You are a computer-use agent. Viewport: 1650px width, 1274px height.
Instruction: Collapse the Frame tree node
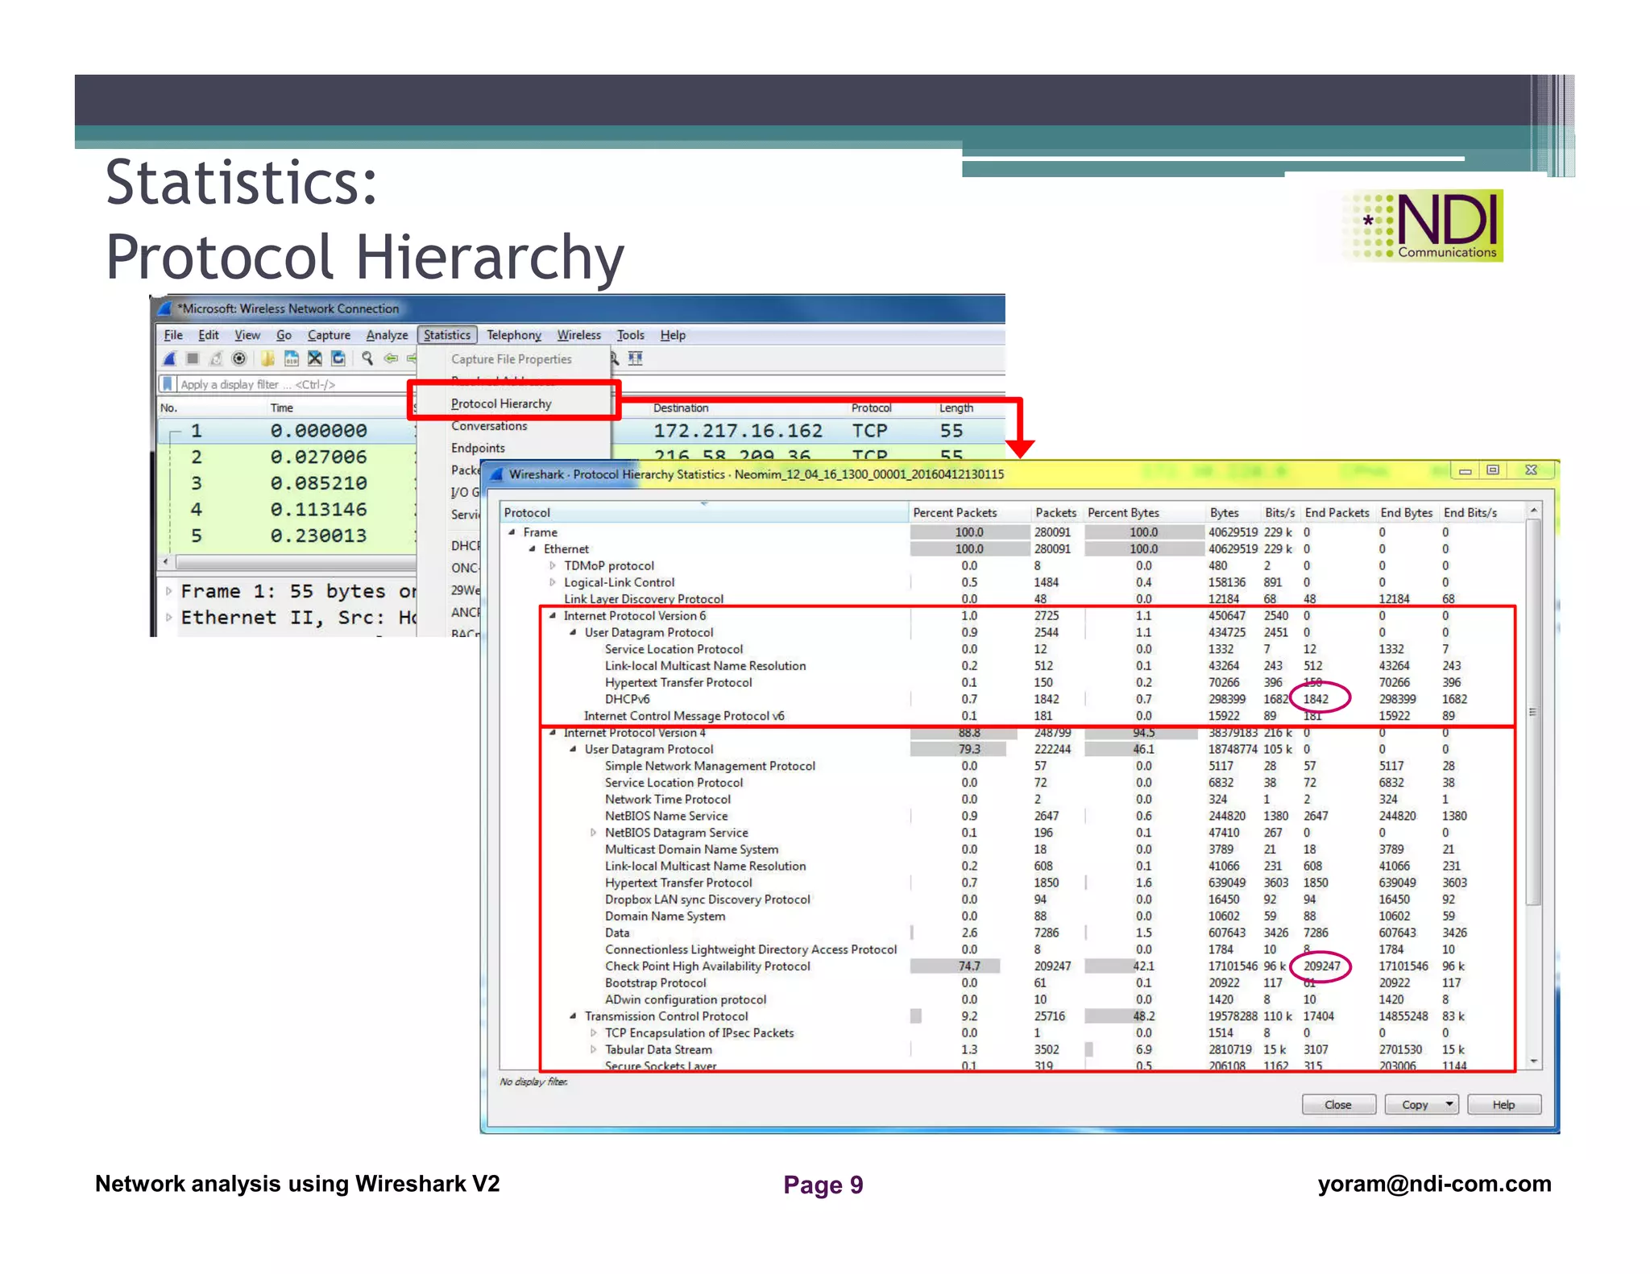pos(512,532)
